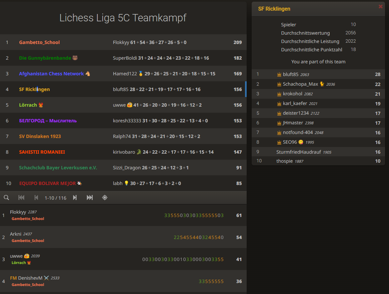Go to next page of standings

(75, 198)
